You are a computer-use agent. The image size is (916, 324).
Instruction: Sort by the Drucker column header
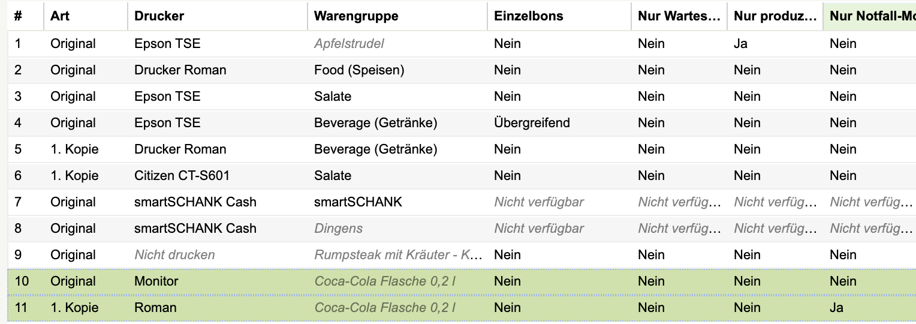tap(217, 16)
